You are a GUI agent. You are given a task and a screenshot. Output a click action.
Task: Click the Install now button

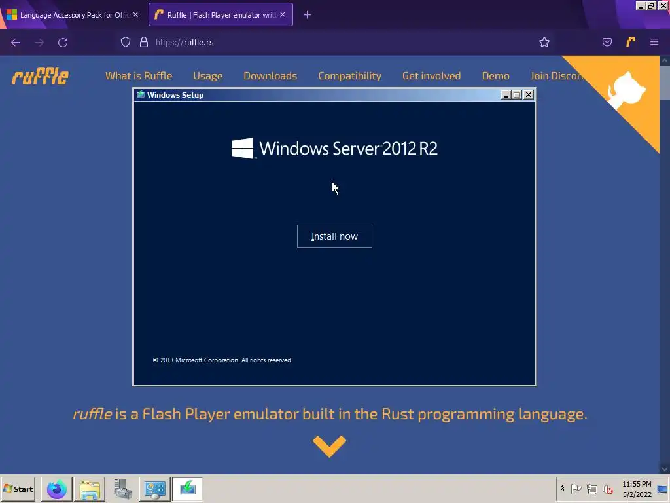[x=334, y=236]
